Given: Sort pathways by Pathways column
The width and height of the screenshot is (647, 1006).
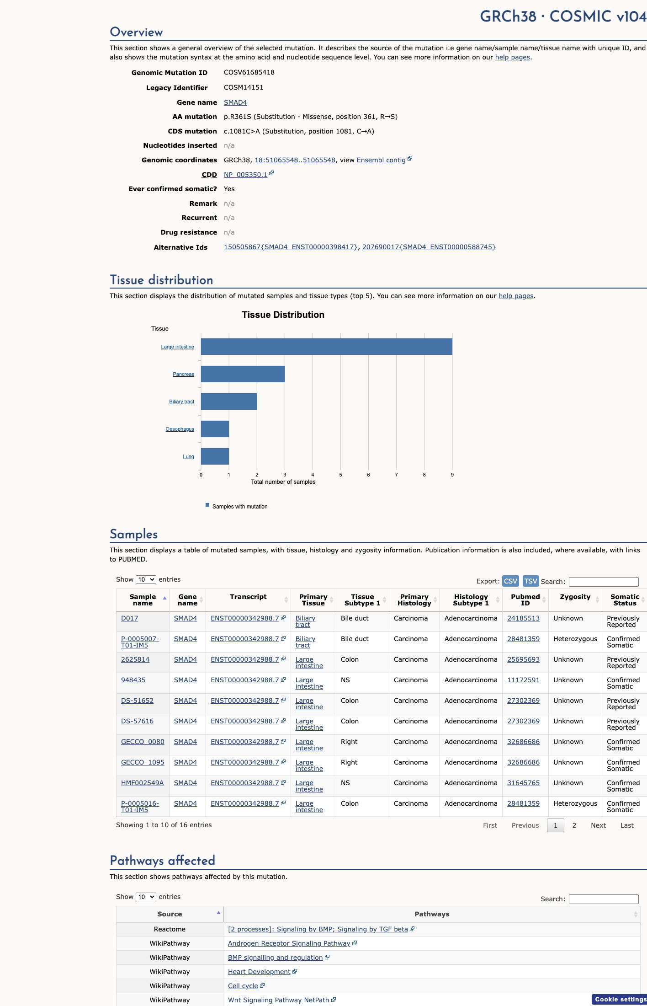Looking at the screenshot, I should [432, 914].
